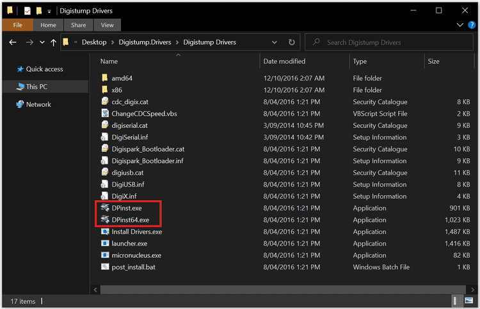The height and width of the screenshot is (309, 480).
Task: Select the launcher.exe icon
Action: click(105, 243)
